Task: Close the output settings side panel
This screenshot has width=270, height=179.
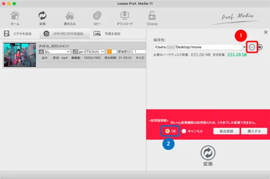Action: tap(265, 32)
